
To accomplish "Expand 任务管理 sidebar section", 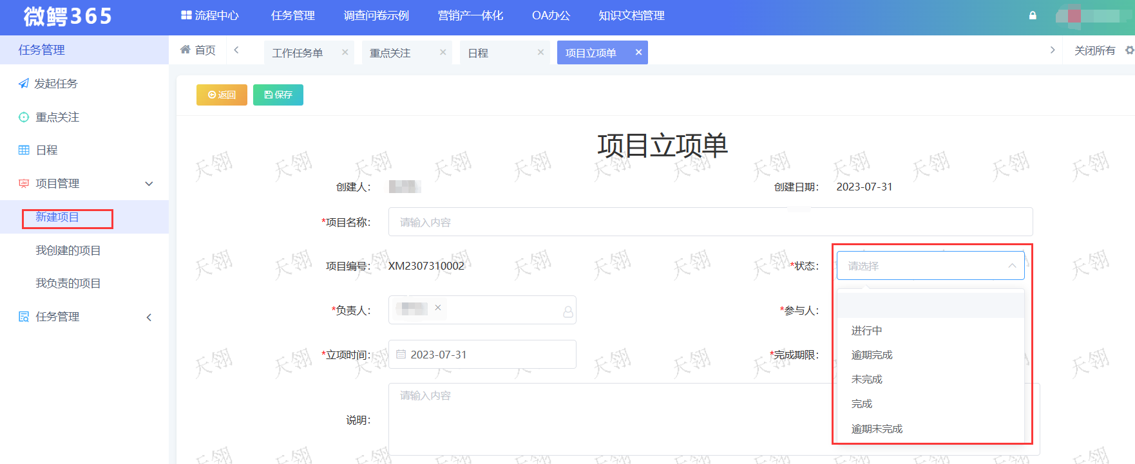I will (149, 317).
